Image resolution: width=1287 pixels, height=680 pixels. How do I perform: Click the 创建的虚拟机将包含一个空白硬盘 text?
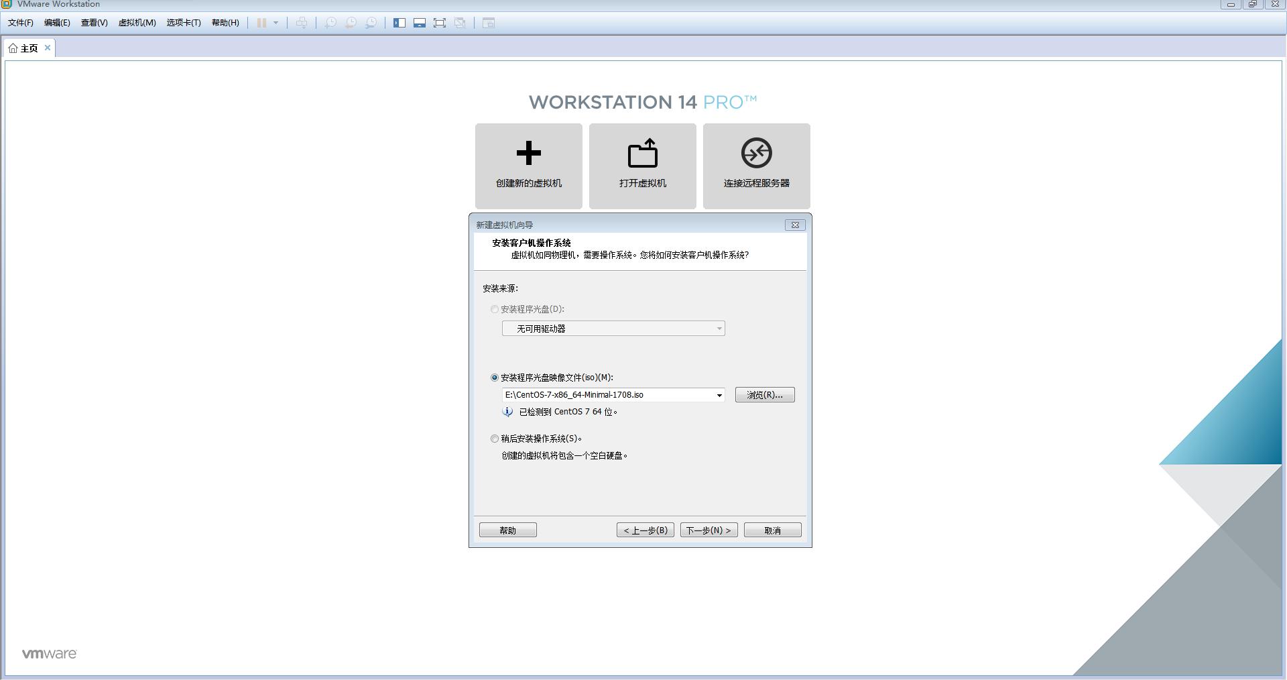tap(564, 455)
